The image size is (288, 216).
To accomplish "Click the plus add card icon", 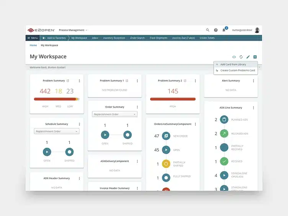I will point(255,57).
